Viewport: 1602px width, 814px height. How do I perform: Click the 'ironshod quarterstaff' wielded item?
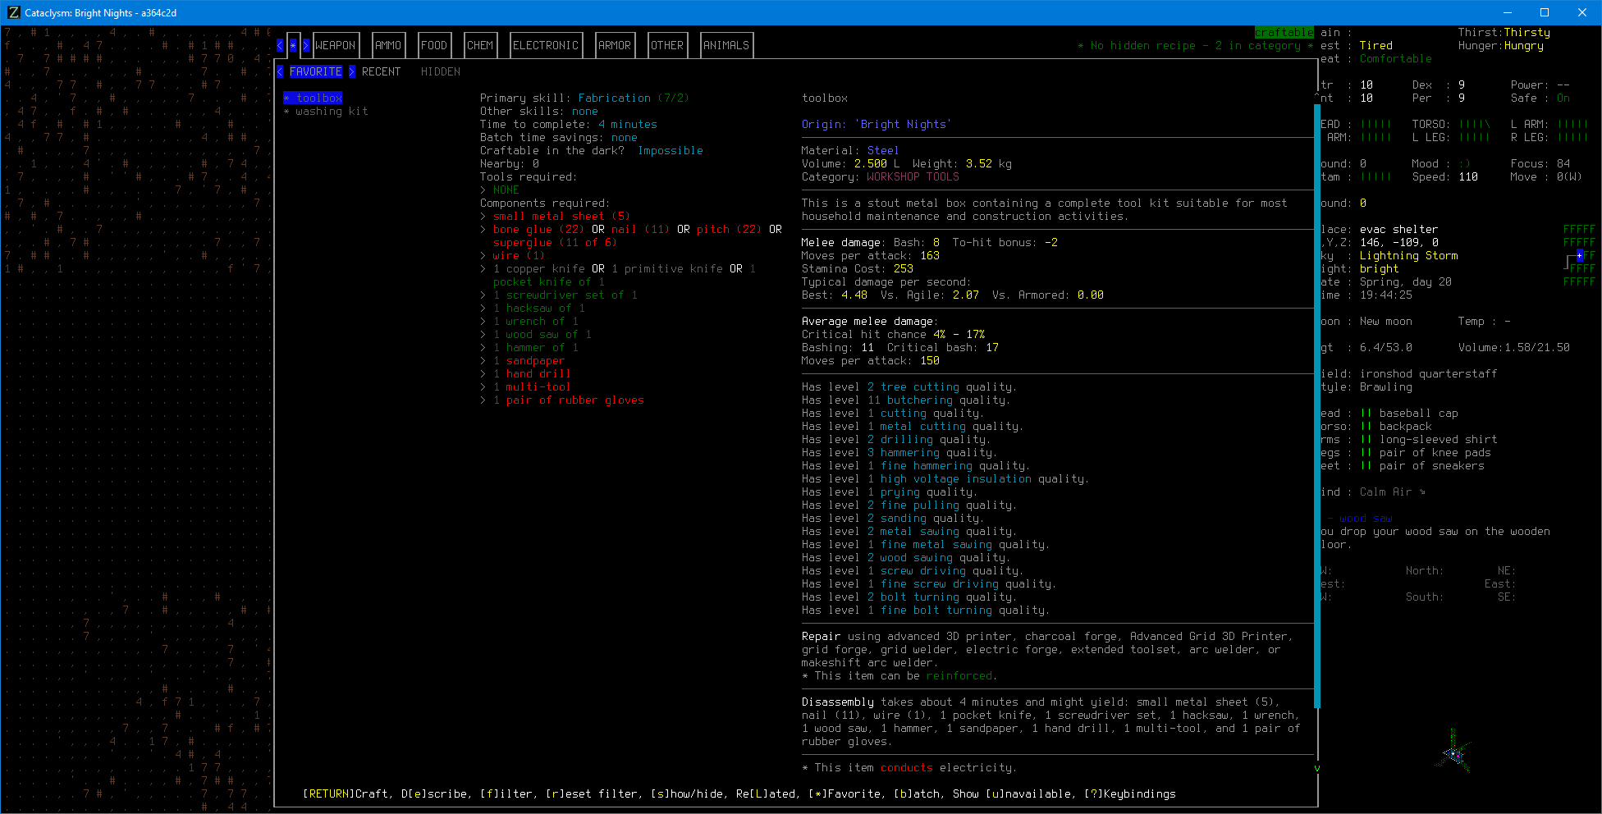pos(1429,373)
